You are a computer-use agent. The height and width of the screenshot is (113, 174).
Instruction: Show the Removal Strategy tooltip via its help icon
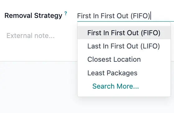66,13
